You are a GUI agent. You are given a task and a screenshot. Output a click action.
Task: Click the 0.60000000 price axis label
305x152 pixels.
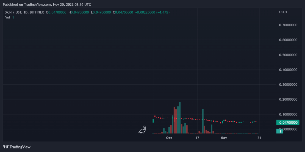[x=288, y=40]
